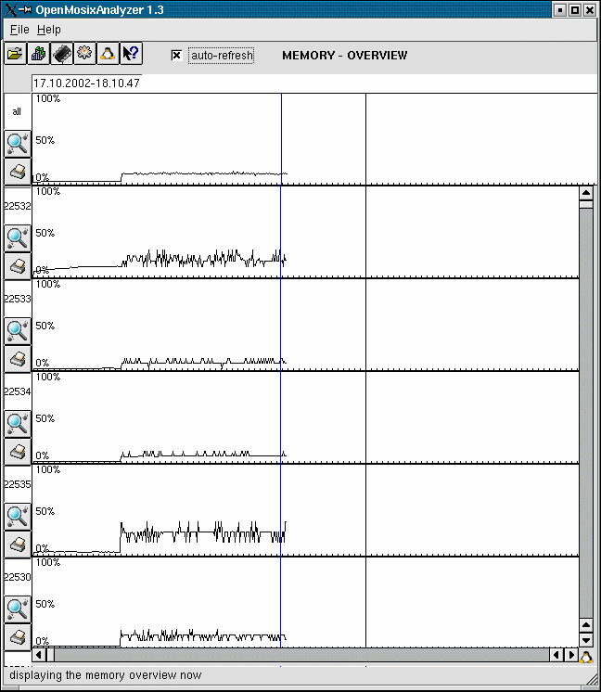Print the node 22535 memory graph
This screenshot has width=601, height=692.
click(18, 545)
